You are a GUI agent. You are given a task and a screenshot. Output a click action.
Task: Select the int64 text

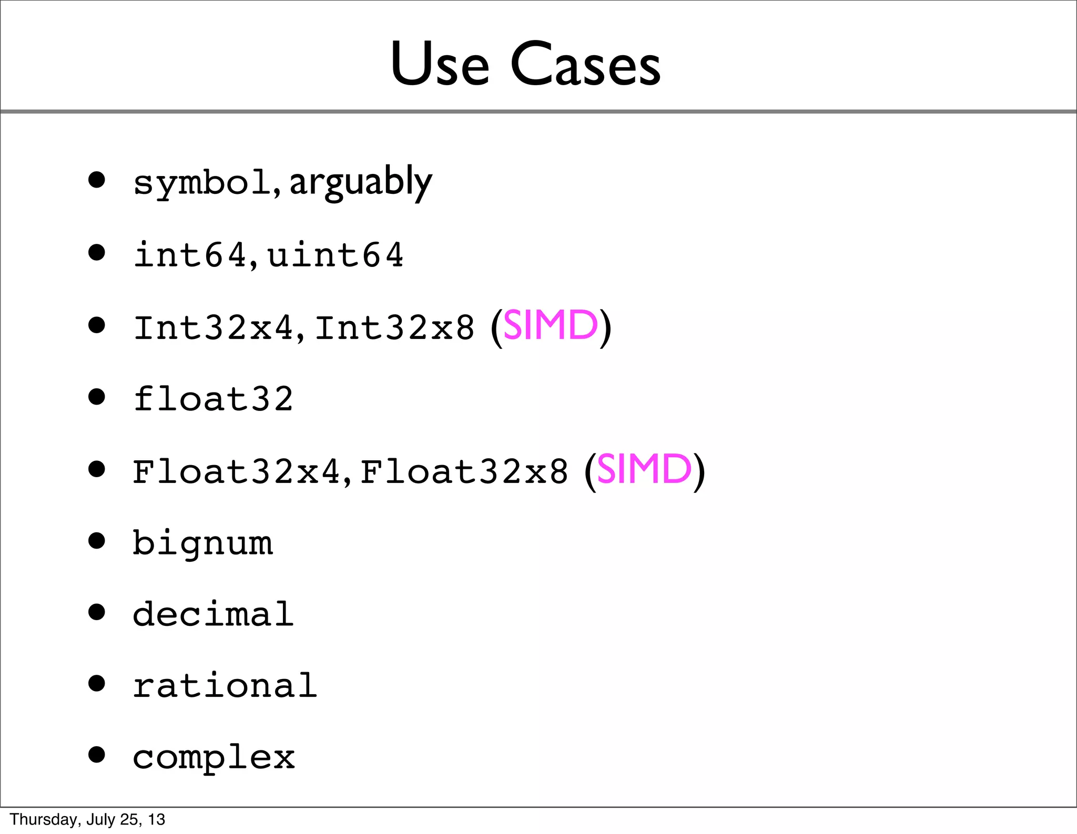pos(190,255)
